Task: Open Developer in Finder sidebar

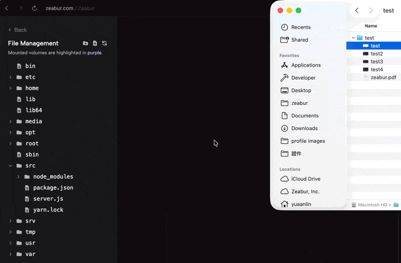Action: [x=298, y=78]
